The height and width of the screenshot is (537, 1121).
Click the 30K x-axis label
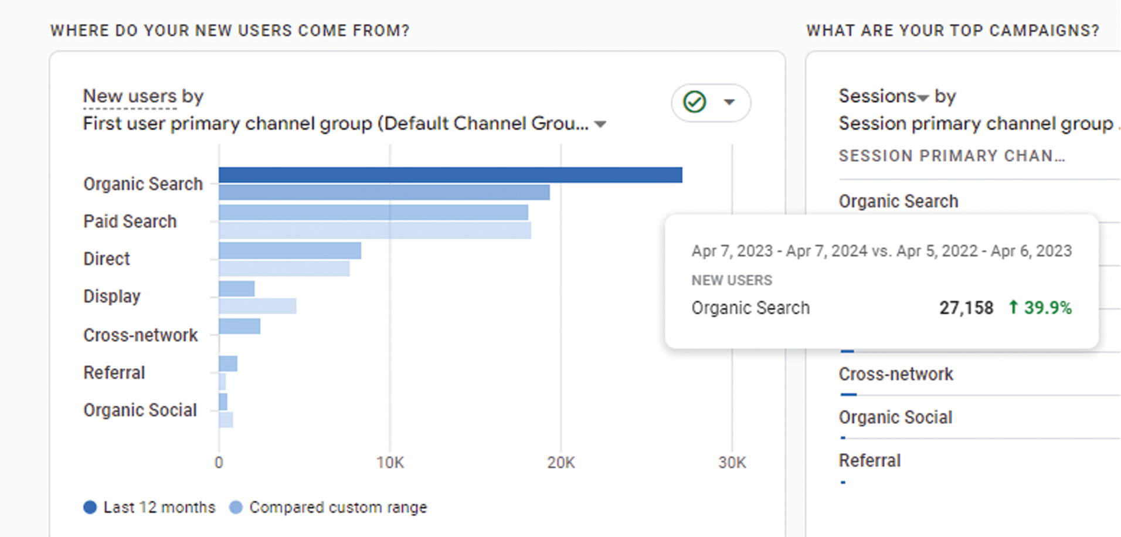pos(732,463)
